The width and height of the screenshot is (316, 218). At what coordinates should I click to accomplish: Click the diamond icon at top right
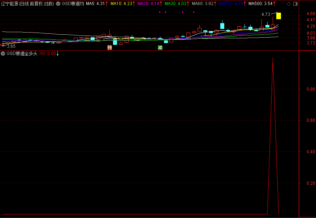pos(288,4)
